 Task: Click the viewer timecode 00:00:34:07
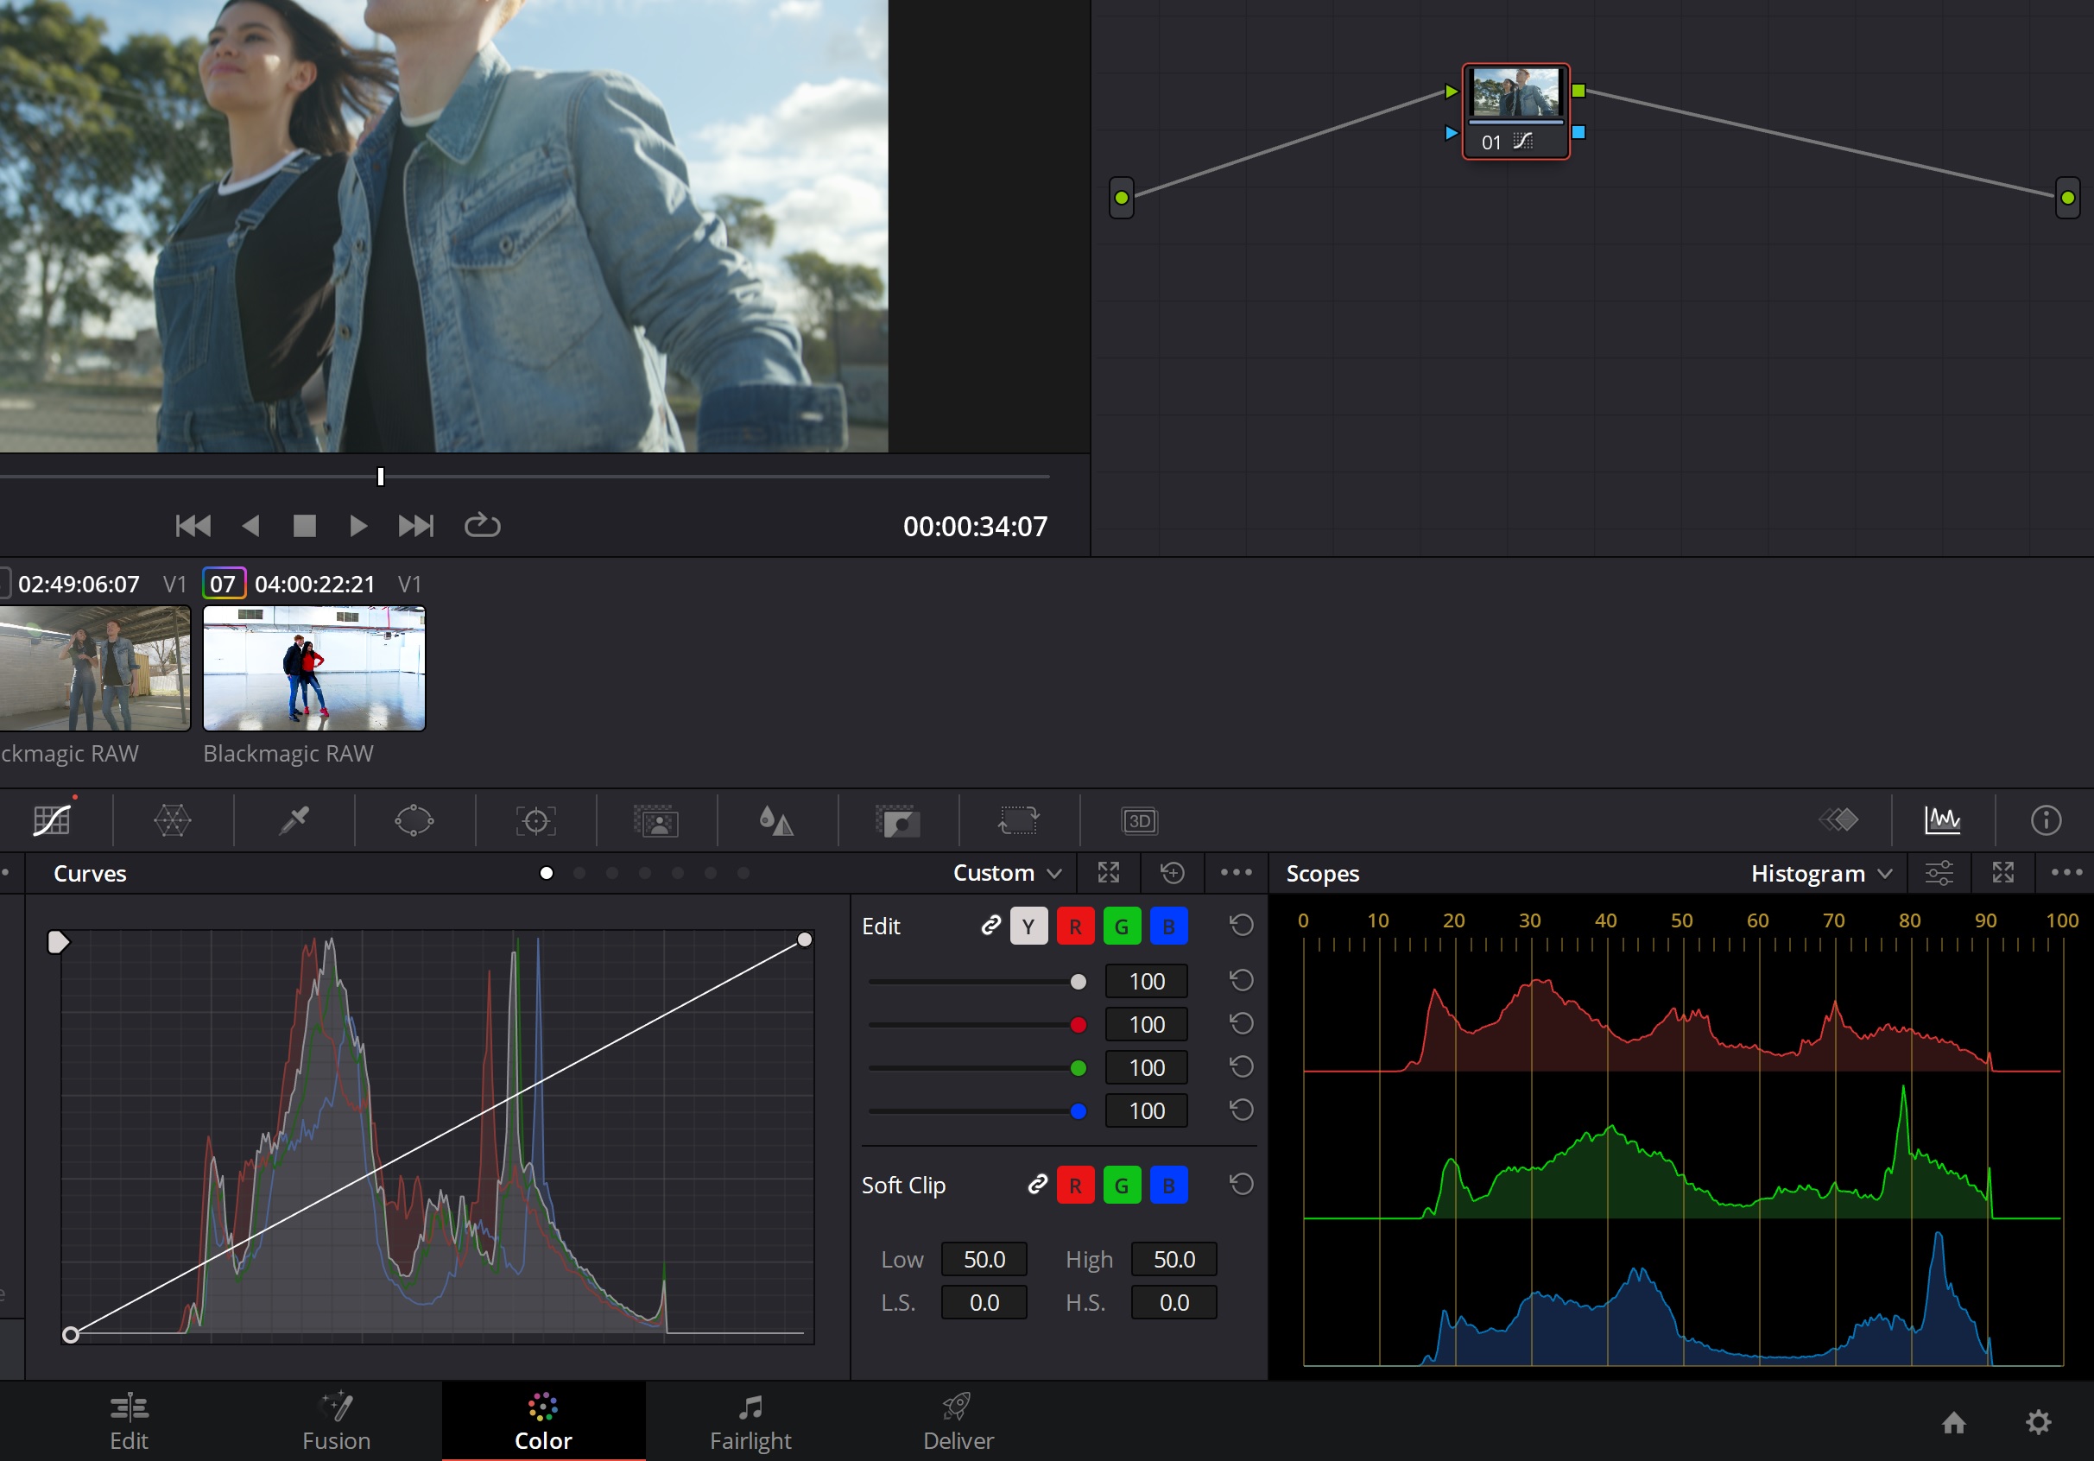click(x=975, y=526)
